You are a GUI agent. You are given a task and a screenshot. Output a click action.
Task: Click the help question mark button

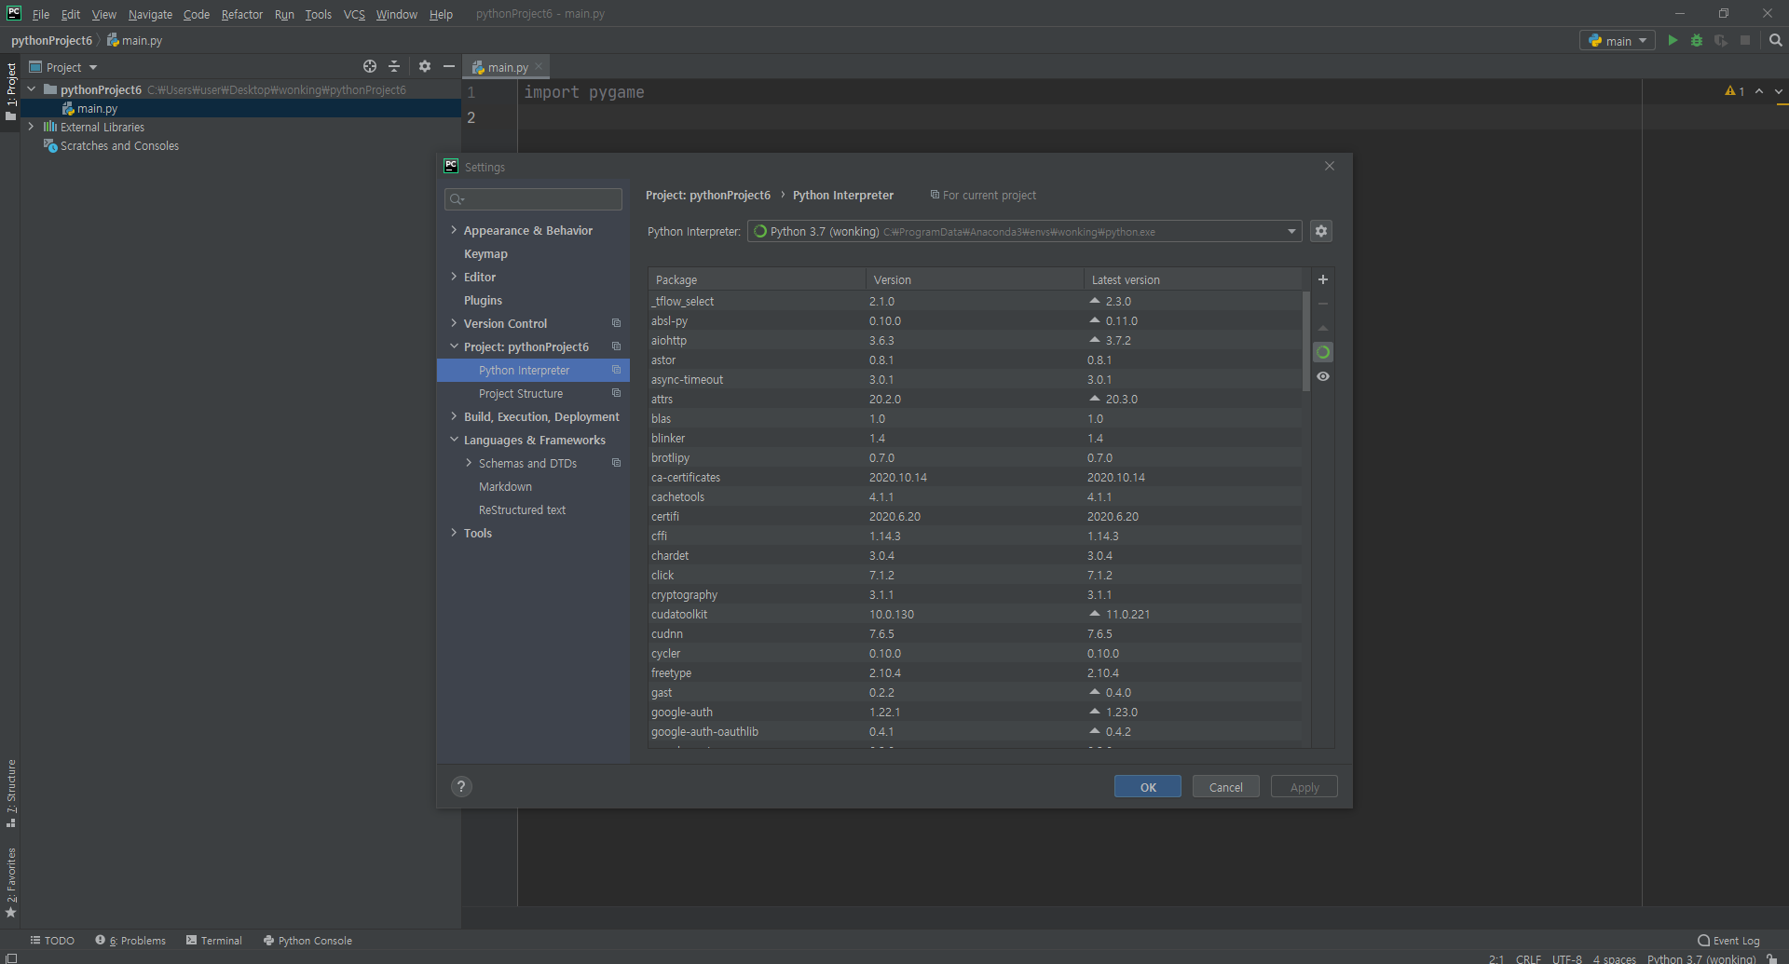point(461,786)
